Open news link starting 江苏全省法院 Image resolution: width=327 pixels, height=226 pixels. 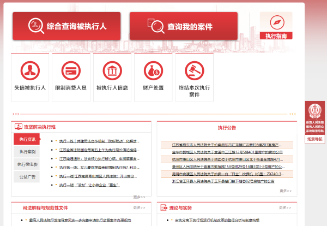click(x=99, y=150)
